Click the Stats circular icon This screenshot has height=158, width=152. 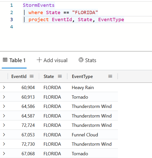click(81, 60)
